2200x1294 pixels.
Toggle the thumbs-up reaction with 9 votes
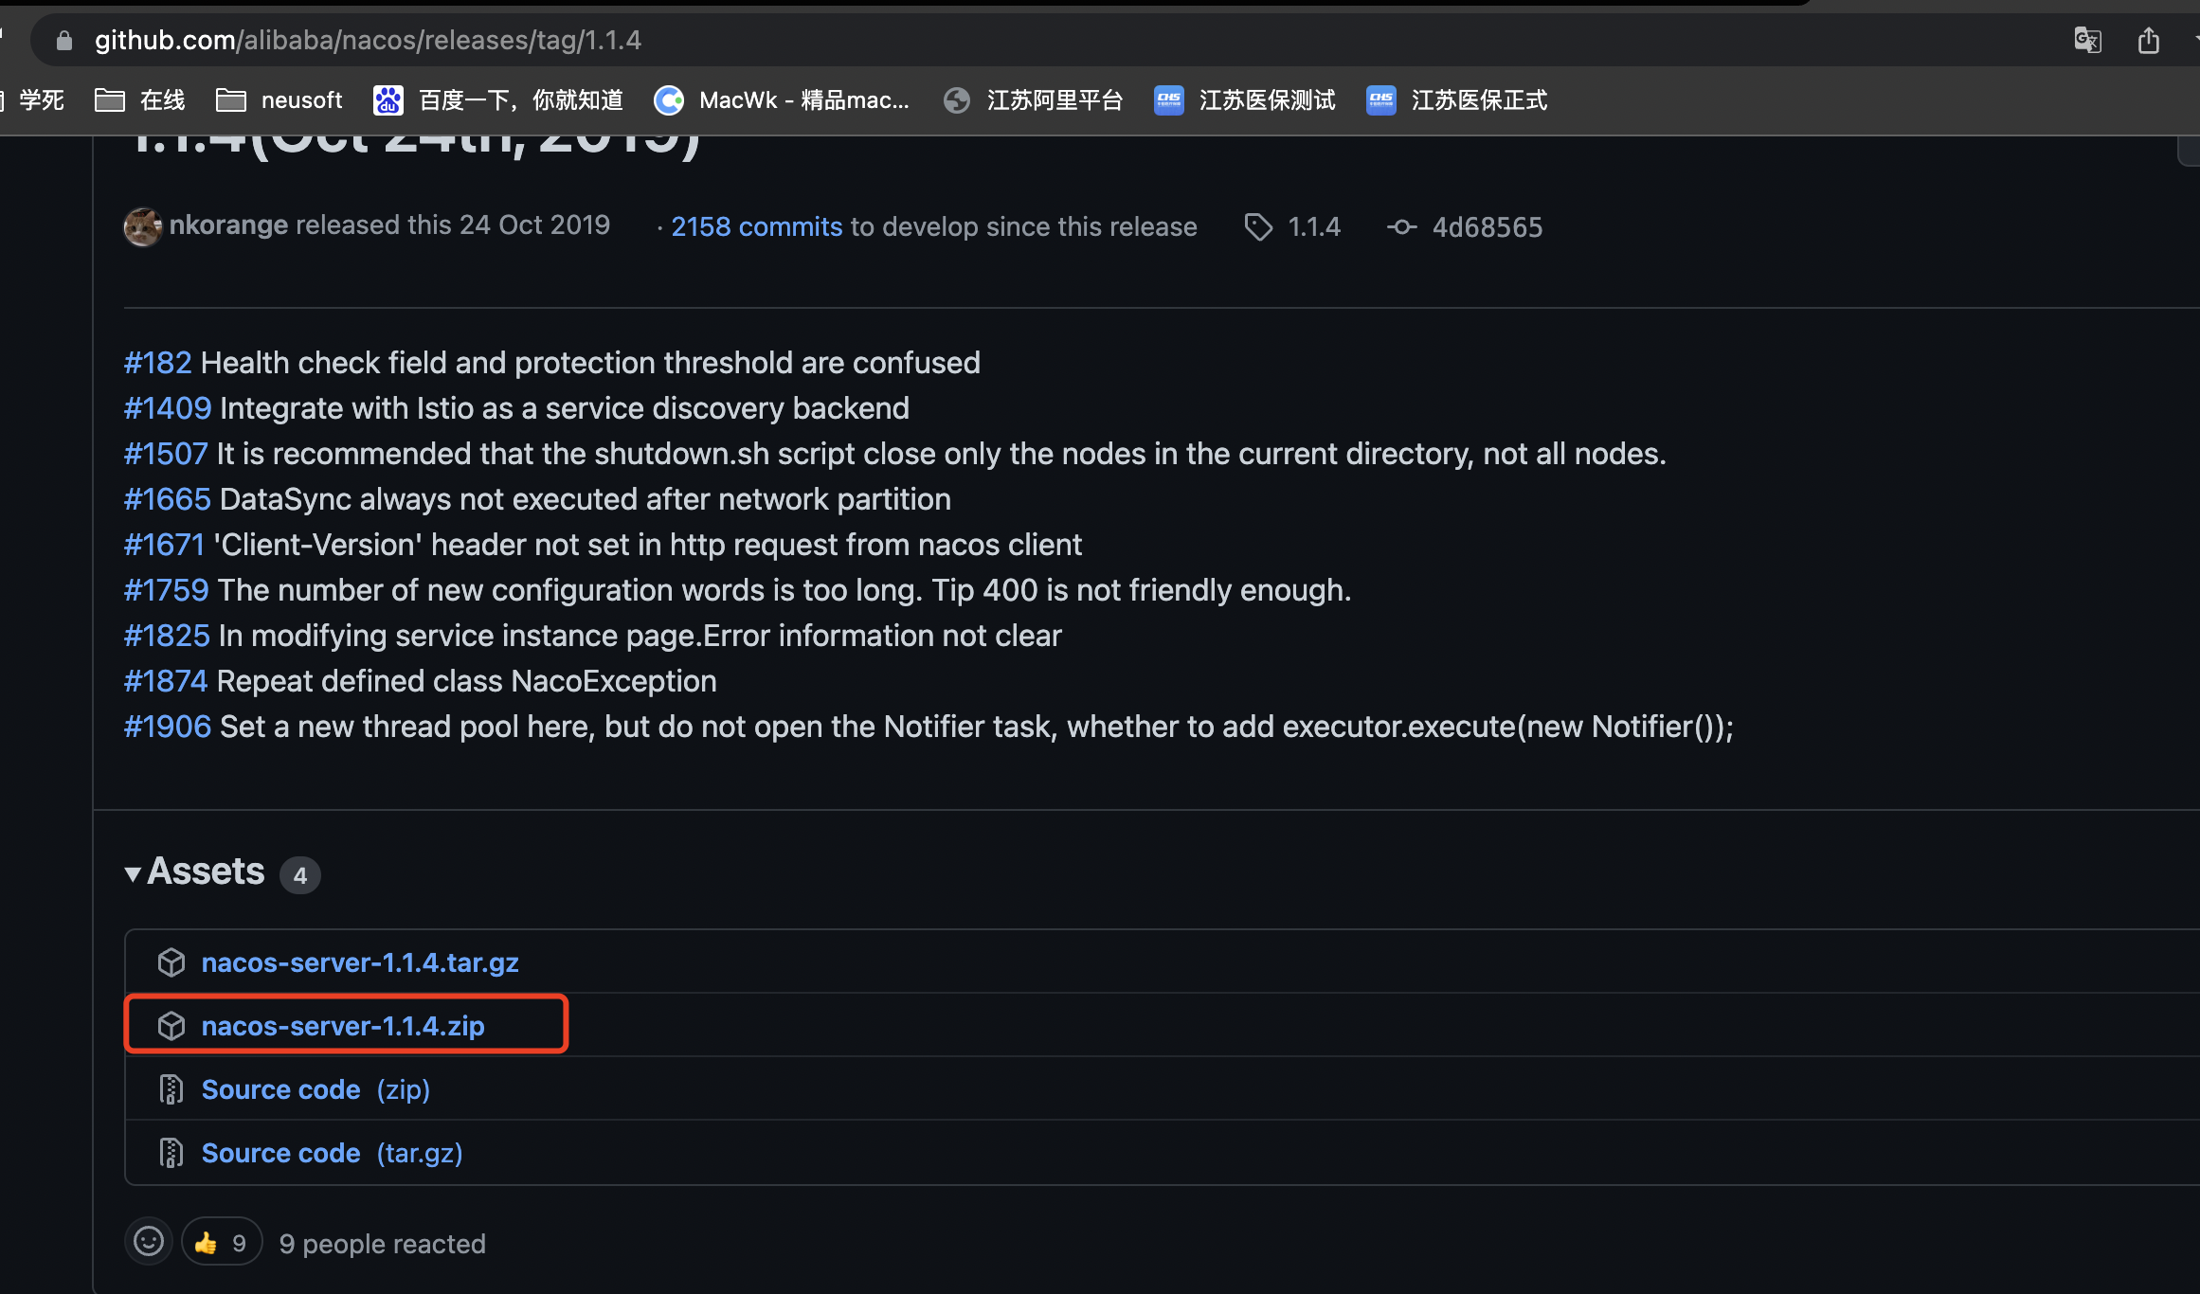tap(222, 1243)
